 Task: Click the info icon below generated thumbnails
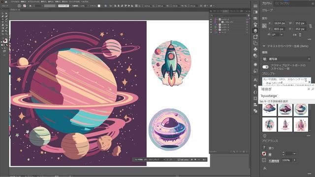click(x=265, y=136)
